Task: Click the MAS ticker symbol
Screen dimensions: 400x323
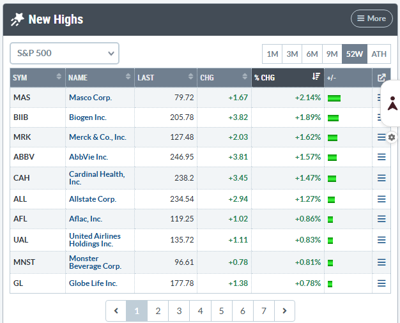Action: click(22, 98)
